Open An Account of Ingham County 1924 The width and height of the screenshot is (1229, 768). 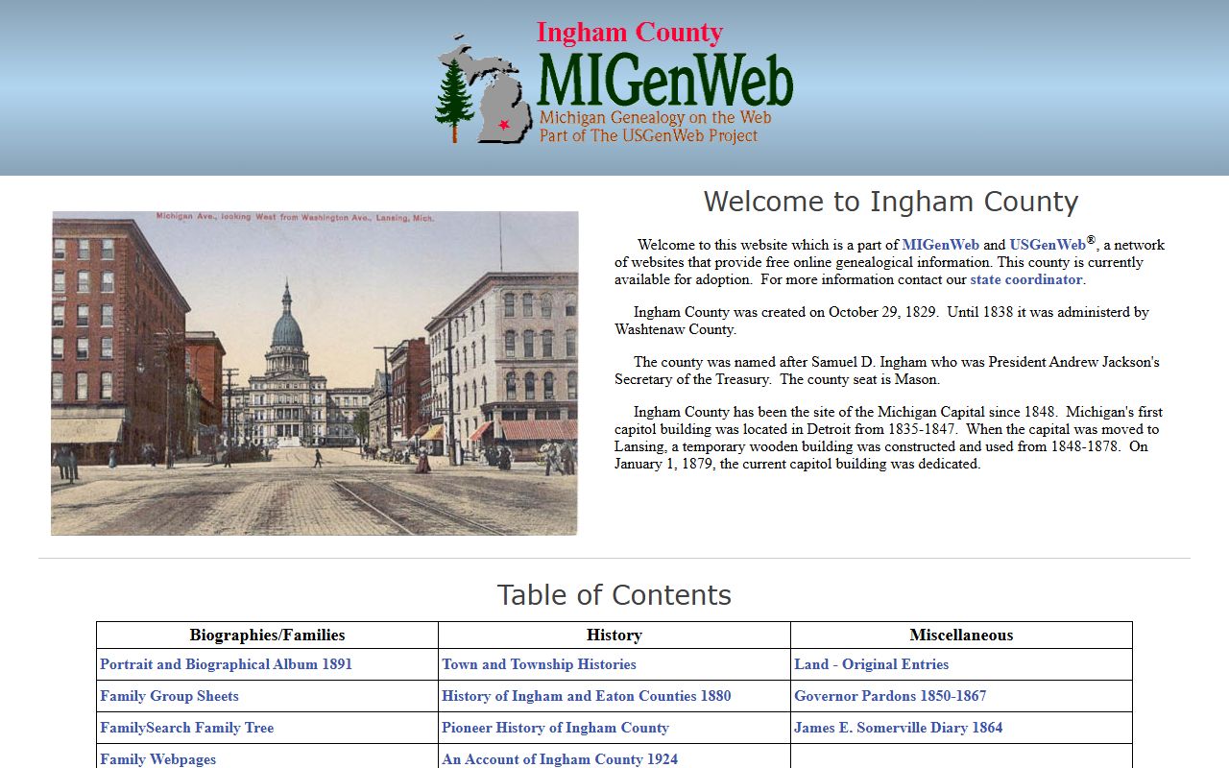tap(560, 759)
